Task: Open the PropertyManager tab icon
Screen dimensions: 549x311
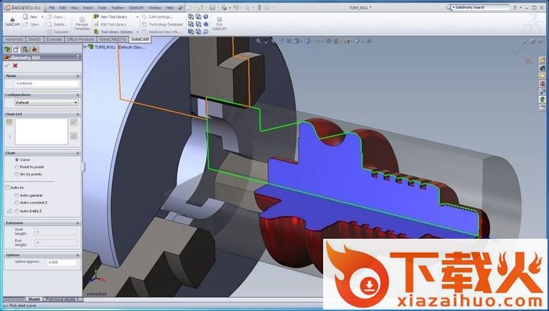Action: [16, 49]
